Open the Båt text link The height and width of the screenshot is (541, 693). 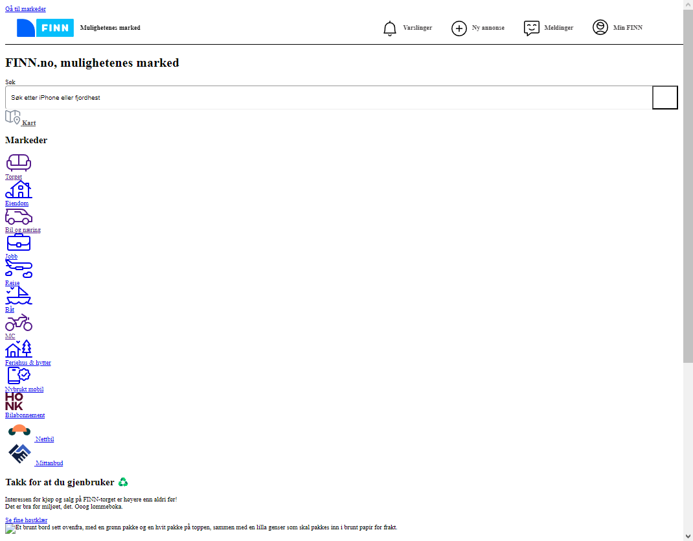(x=10, y=310)
